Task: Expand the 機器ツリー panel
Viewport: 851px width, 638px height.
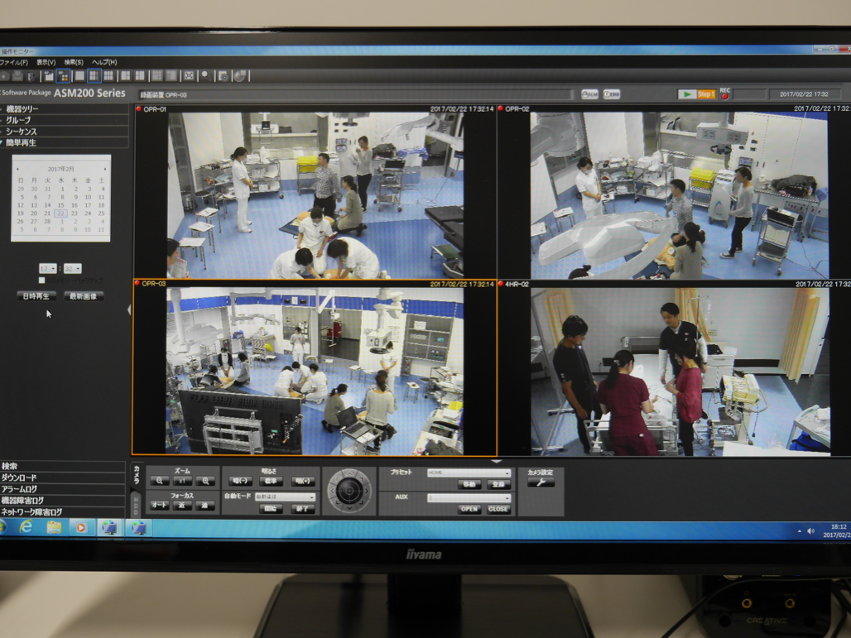Action: [x=22, y=109]
